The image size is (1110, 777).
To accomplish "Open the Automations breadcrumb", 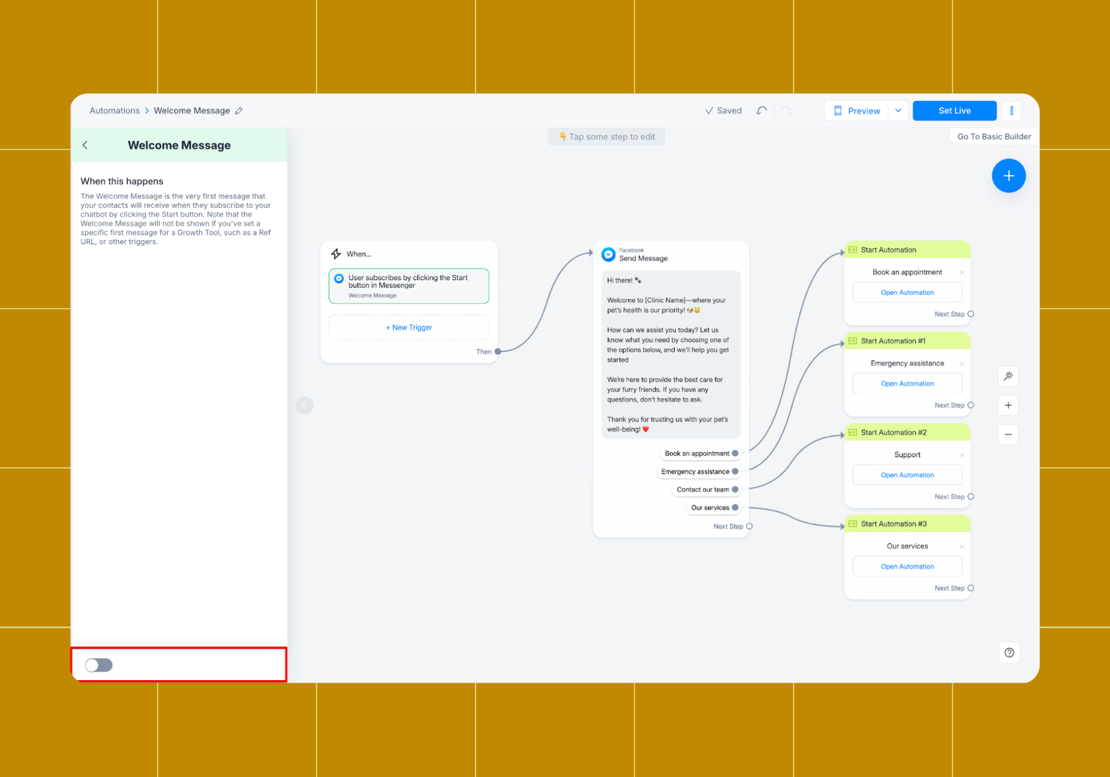I will [115, 111].
